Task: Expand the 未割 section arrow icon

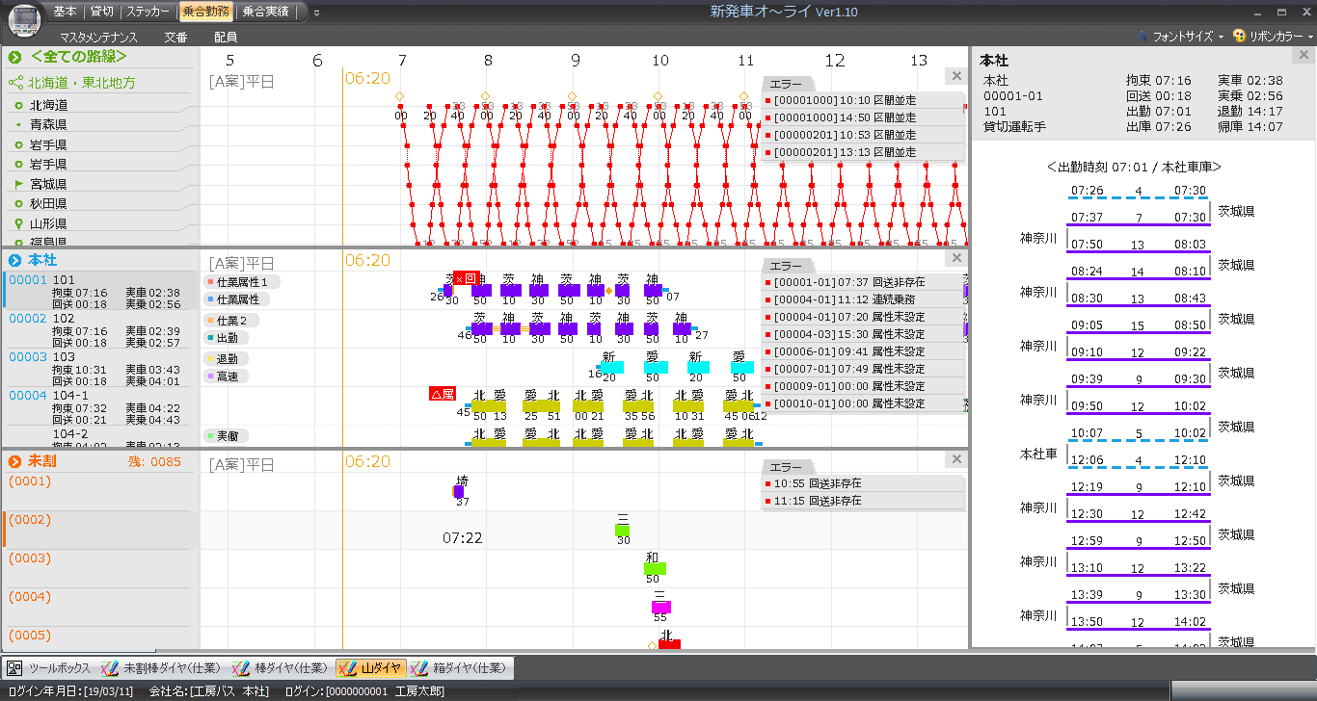Action: point(15,461)
